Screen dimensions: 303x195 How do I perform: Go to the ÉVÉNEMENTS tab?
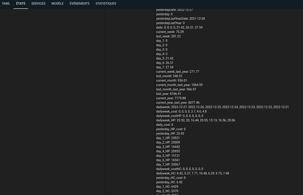click(79, 4)
